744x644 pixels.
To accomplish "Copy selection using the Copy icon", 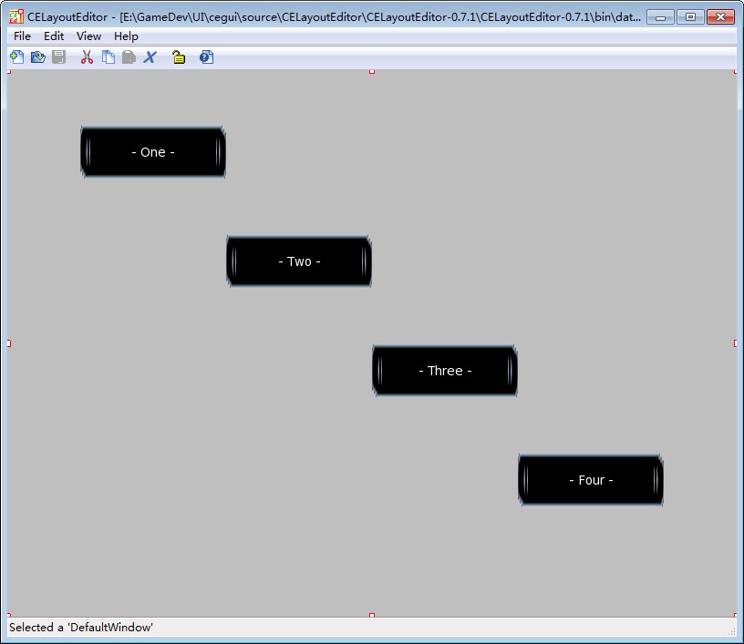I will pos(108,57).
